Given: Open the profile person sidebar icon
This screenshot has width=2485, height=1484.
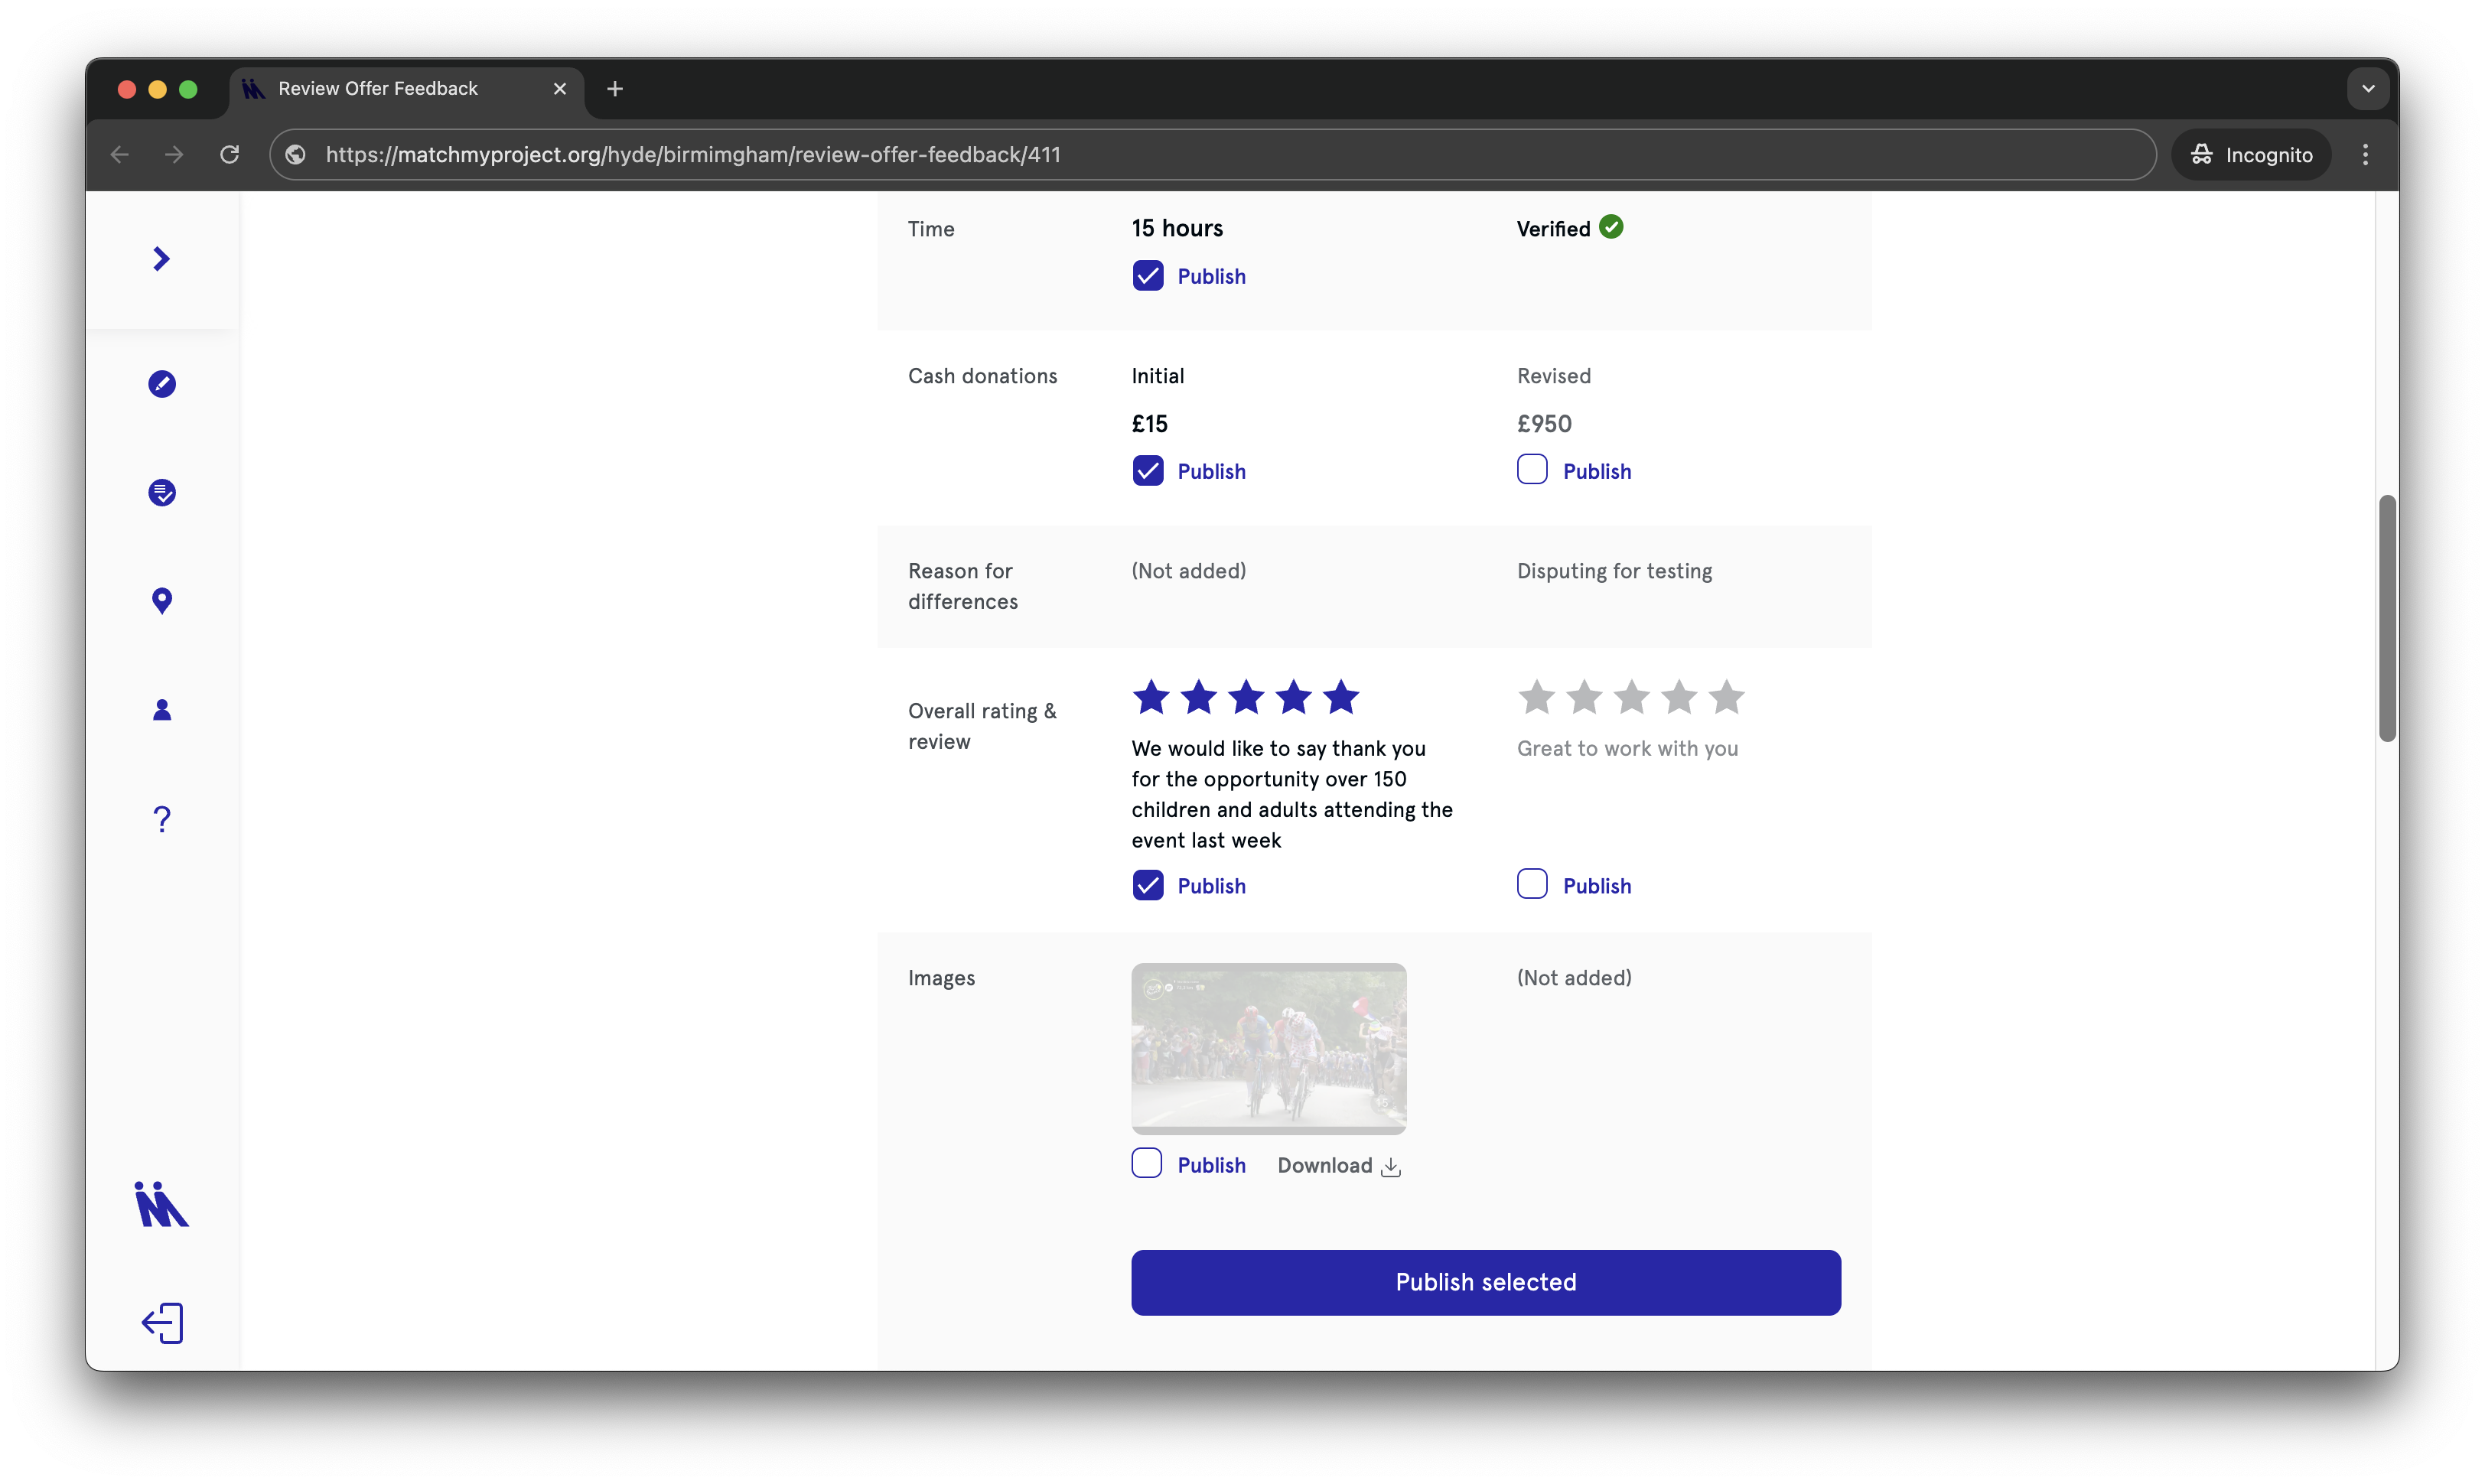Looking at the screenshot, I should (x=162, y=710).
